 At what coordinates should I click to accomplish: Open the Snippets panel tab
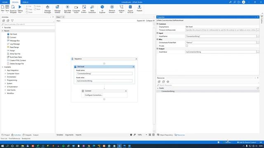27,135
